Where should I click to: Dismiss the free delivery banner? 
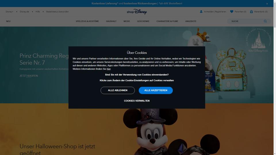click(x=267, y=3)
